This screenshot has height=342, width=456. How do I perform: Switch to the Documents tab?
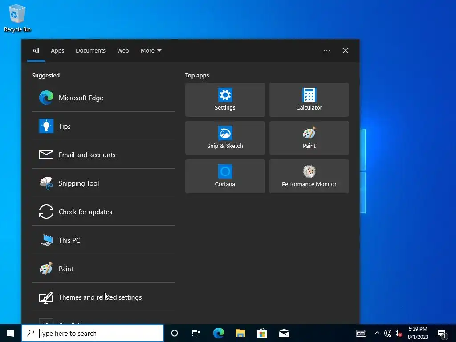[x=90, y=51]
